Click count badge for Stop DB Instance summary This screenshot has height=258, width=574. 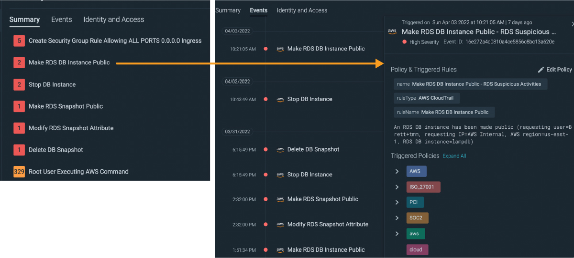point(19,84)
